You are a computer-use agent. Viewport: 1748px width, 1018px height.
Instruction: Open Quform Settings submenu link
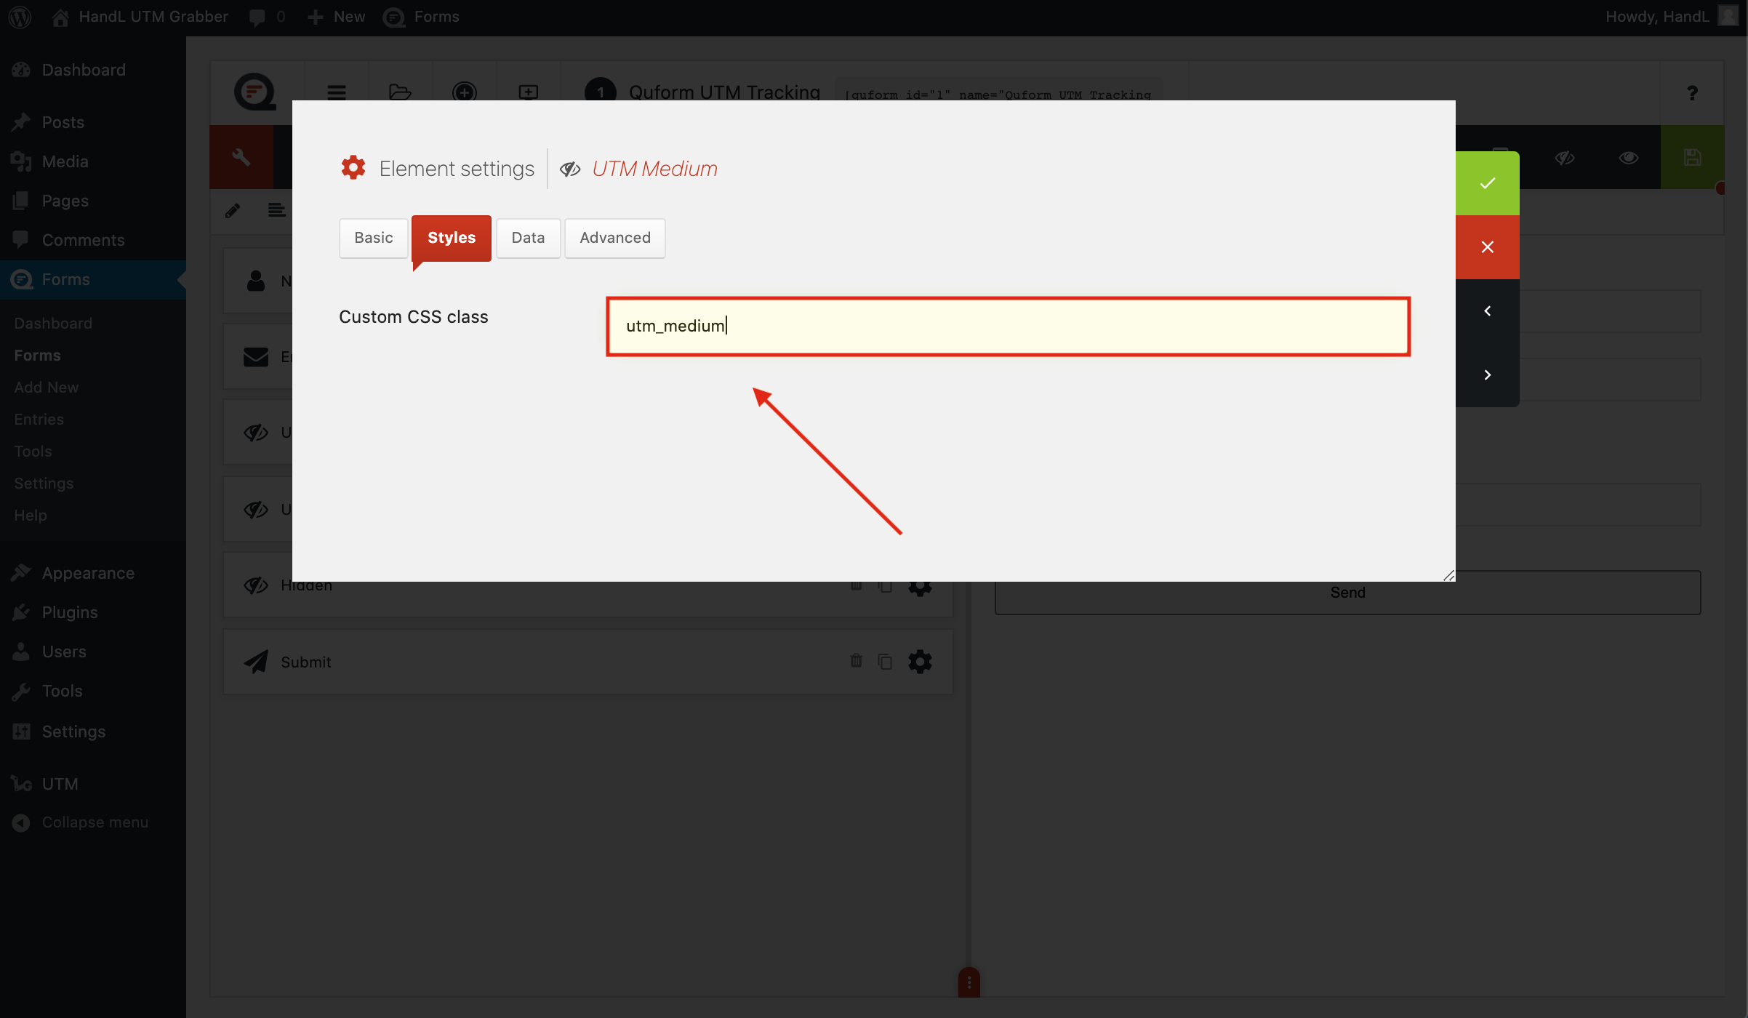coord(44,484)
